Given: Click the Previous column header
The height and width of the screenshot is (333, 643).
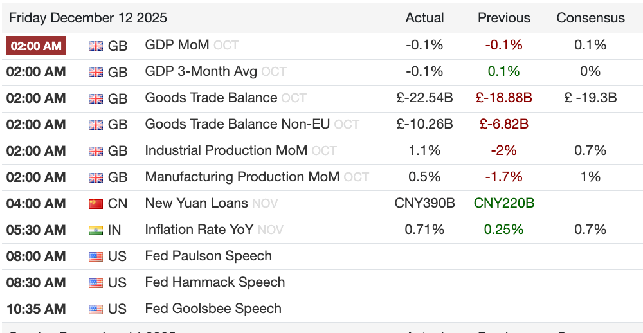Looking at the screenshot, I should (504, 18).
